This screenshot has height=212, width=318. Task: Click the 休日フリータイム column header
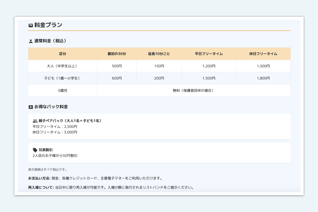(263, 54)
